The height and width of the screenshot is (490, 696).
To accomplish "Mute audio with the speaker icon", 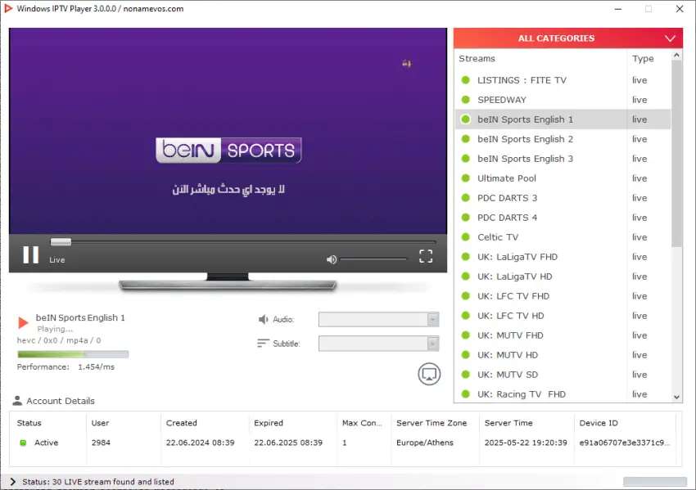I will click(x=331, y=259).
